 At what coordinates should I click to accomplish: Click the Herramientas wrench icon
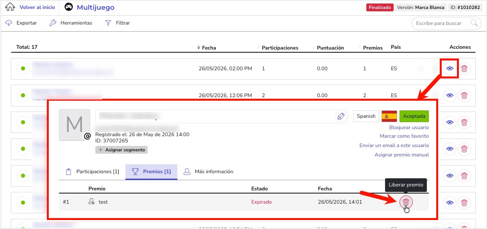tap(53, 23)
